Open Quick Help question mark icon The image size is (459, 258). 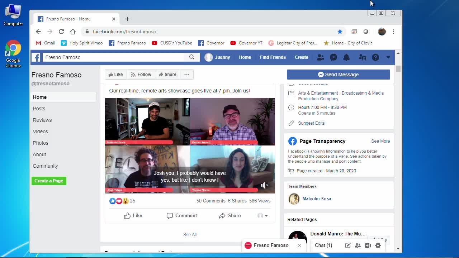[x=375, y=57]
